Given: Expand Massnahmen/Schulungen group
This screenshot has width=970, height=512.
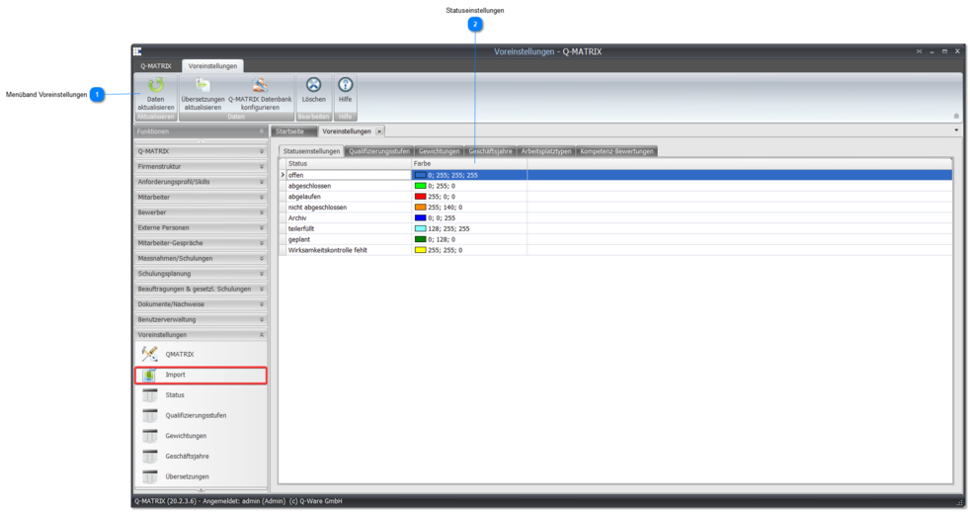Looking at the screenshot, I should pyautogui.click(x=202, y=258).
